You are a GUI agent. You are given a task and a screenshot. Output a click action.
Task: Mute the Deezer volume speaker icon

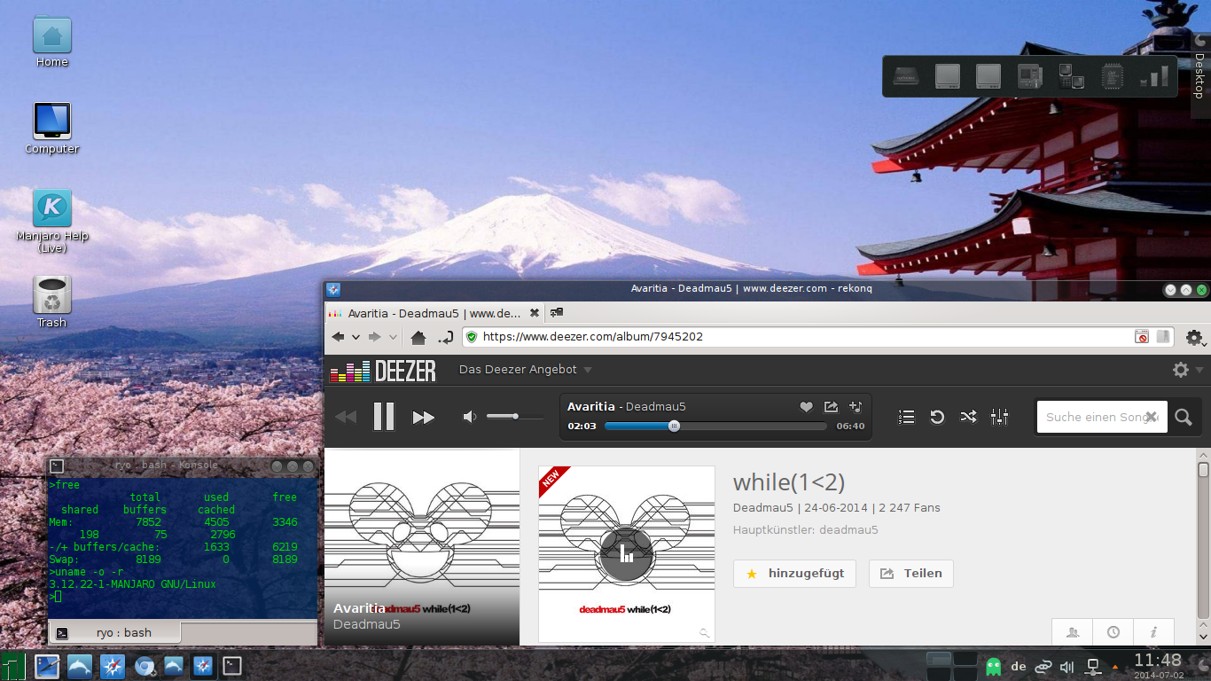click(470, 417)
